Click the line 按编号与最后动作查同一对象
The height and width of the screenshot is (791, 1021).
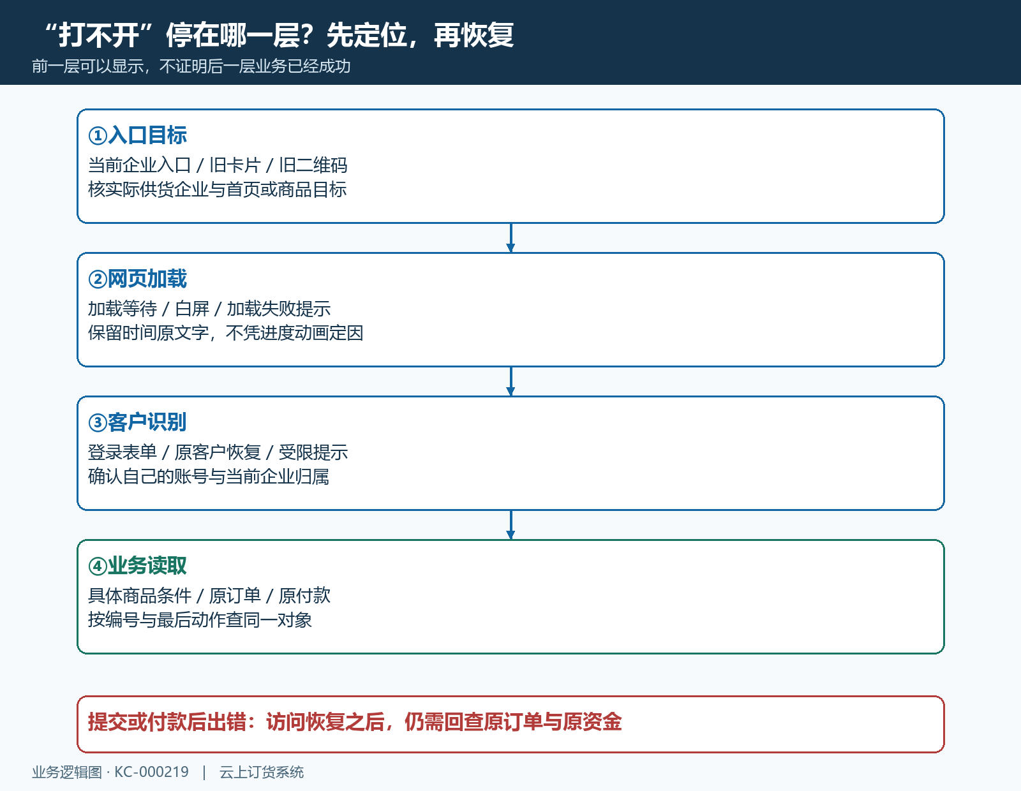point(200,620)
